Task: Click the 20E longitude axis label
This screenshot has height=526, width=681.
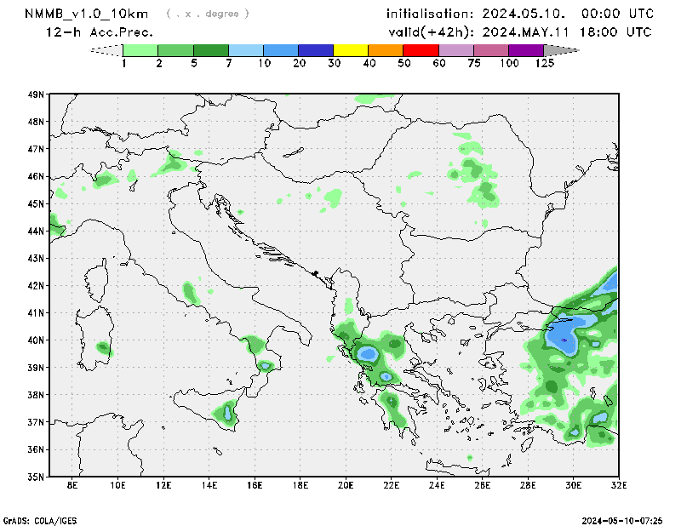Action: tap(346, 486)
